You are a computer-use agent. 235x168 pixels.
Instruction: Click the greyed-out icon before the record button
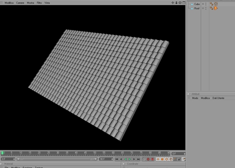[144, 159]
